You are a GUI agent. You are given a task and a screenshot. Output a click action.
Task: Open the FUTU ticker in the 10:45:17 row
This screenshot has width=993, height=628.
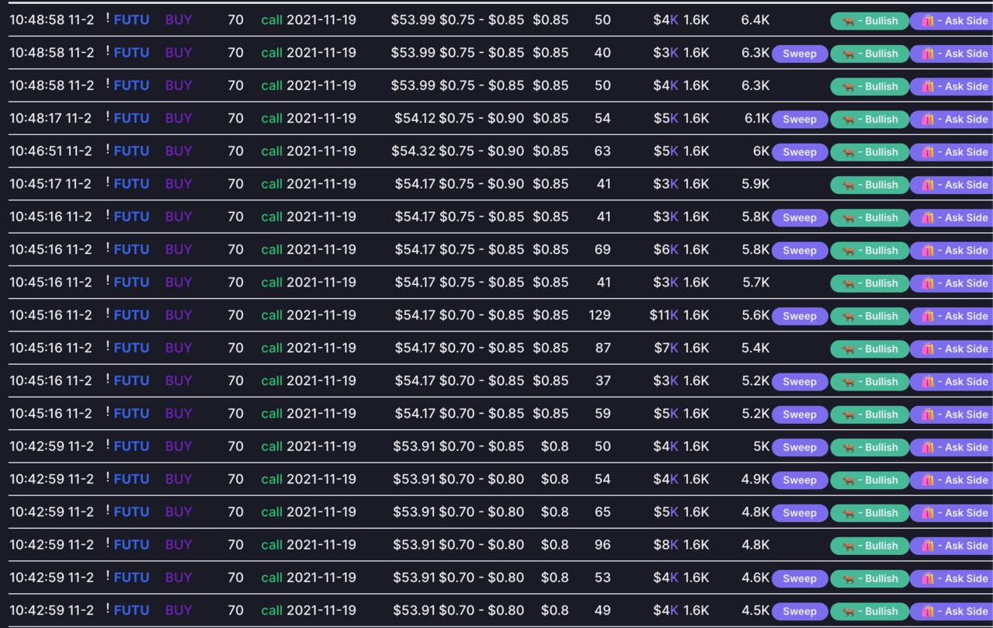click(x=131, y=184)
